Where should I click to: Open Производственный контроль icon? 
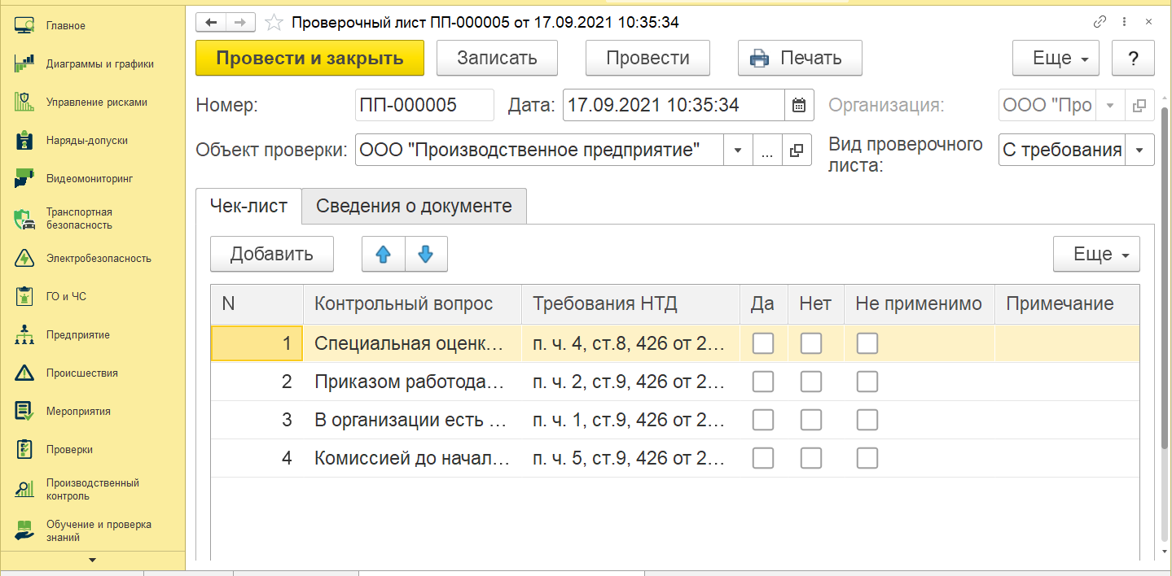pyautogui.click(x=24, y=489)
